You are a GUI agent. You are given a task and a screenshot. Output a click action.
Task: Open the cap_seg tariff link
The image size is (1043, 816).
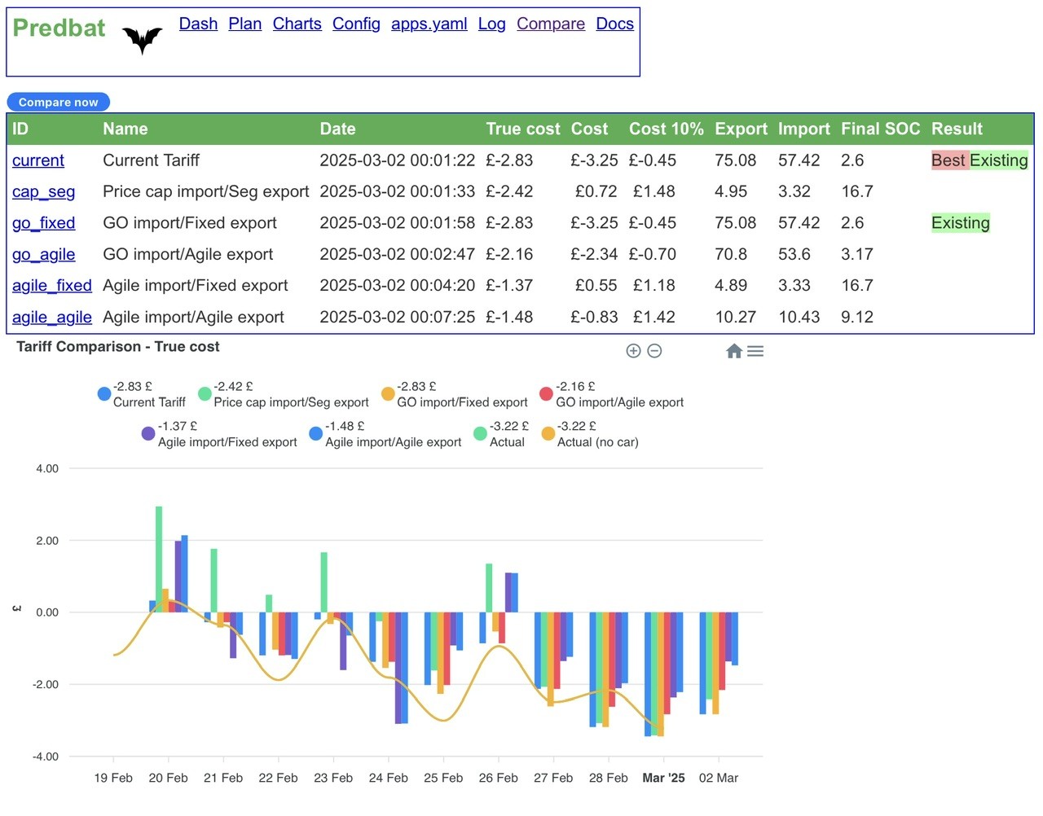(x=44, y=192)
